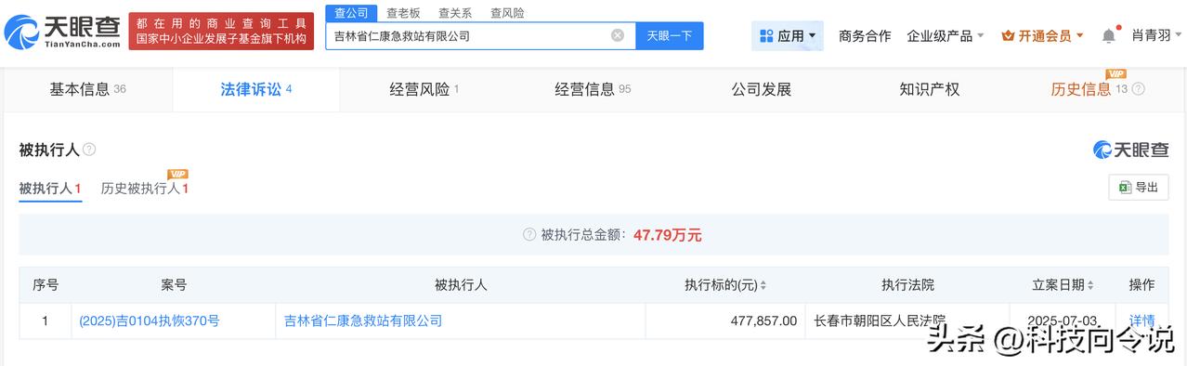The height and width of the screenshot is (366, 1187).
Task: Click the help icon next to 历史信息 tab
Action: point(1138,89)
